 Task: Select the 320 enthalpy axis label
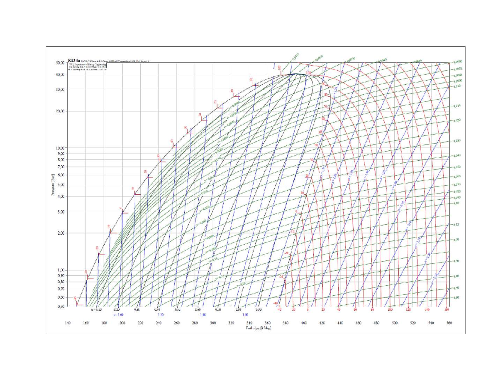(232, 323)
